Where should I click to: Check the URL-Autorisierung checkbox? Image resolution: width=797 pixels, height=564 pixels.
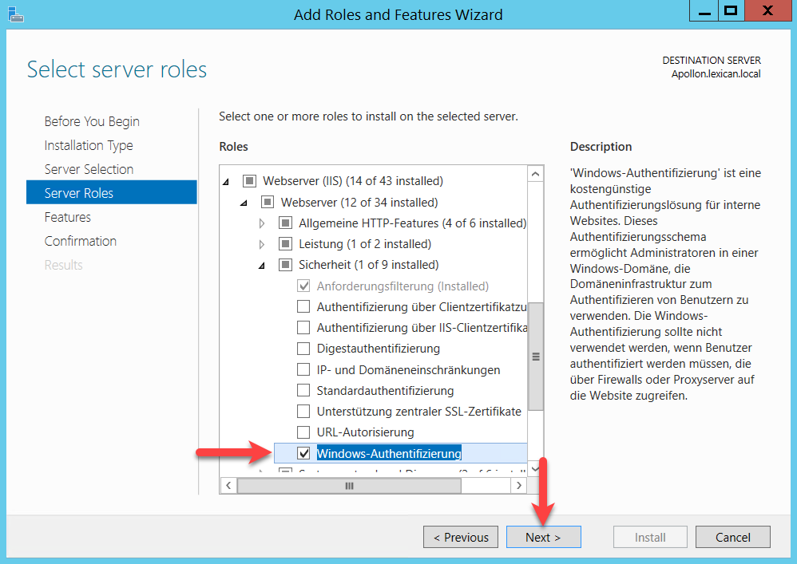point(303,432)
